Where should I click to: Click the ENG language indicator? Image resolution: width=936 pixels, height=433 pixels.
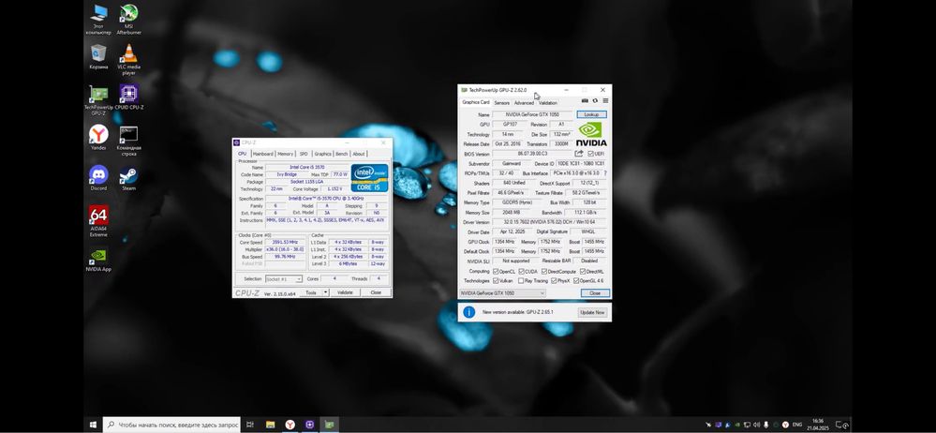(x=797, y=425)
